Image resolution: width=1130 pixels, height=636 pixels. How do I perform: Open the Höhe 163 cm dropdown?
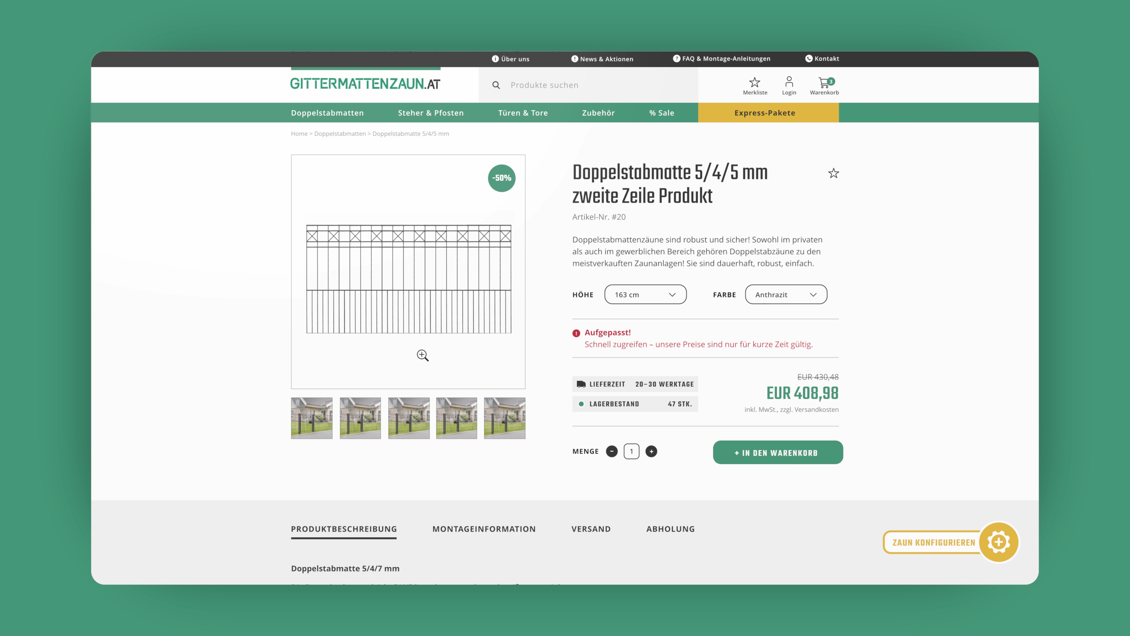coord(645,294)
